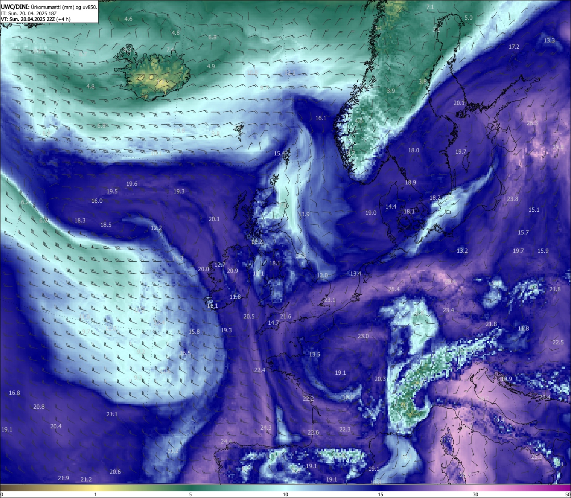Click the map value '16.1' off Norway

coord(321,118)
